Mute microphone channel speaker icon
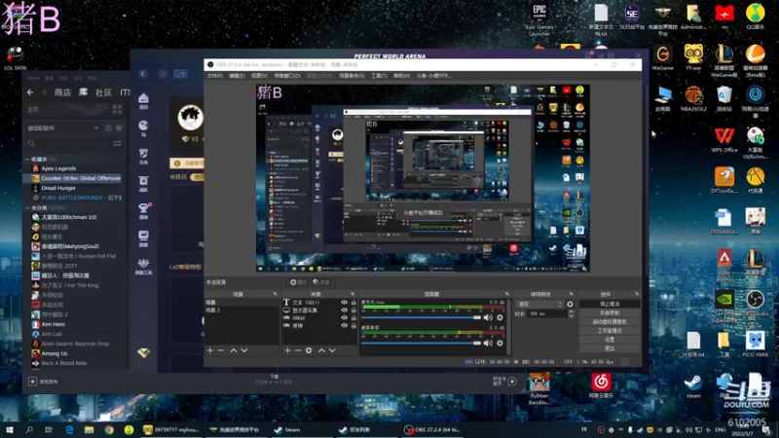Viewport: 779px width, 438px height. pyautogui.click(x=488, y=317)
